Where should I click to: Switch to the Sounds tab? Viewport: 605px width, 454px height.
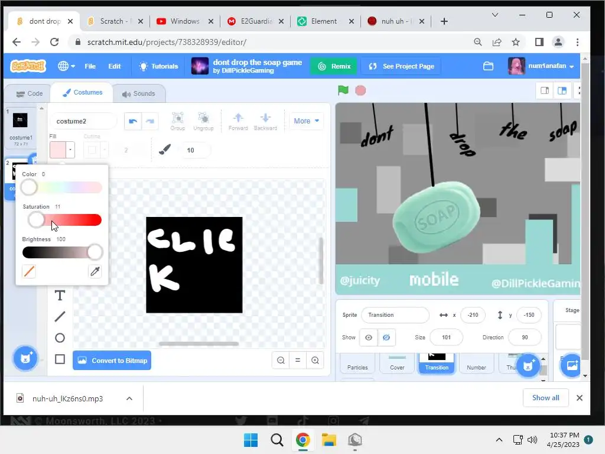click(x=139, y=93)
